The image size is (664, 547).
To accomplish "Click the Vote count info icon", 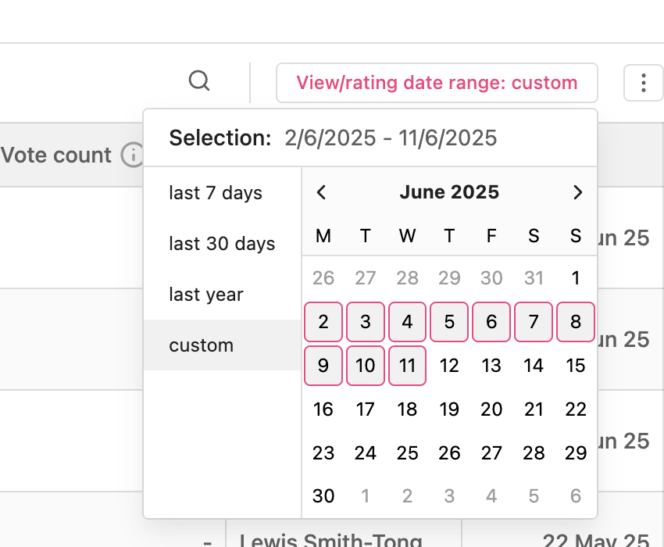I will [x=132, y=155].
